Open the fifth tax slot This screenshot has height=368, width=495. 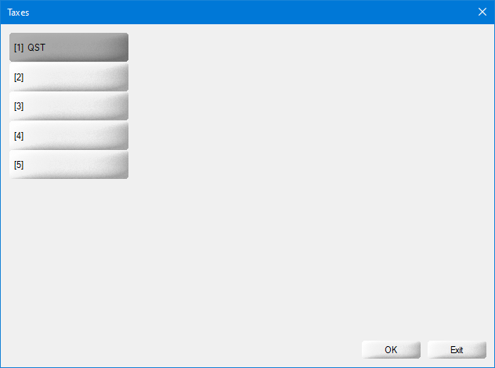click(69, 165)
